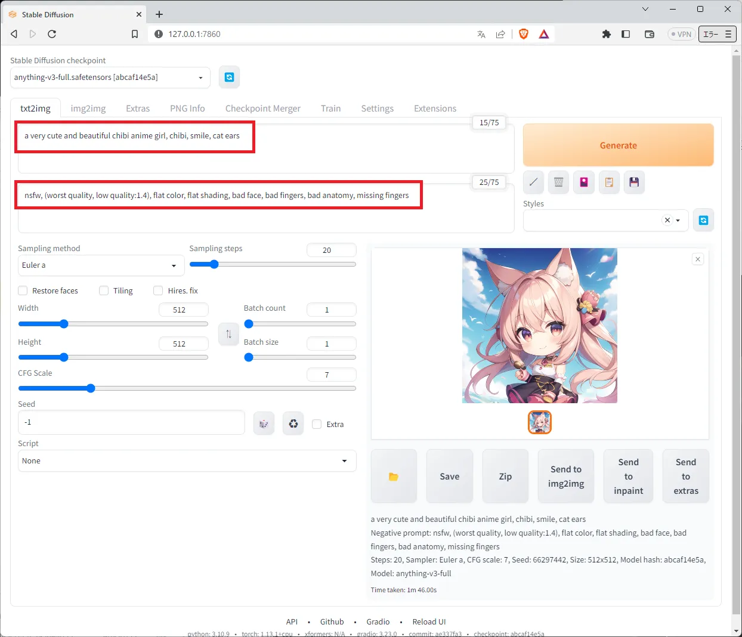The width and height of the screenshot is (742, 637).
Task: Enable the Restore faces checkbox
Action: pos(23,290)
